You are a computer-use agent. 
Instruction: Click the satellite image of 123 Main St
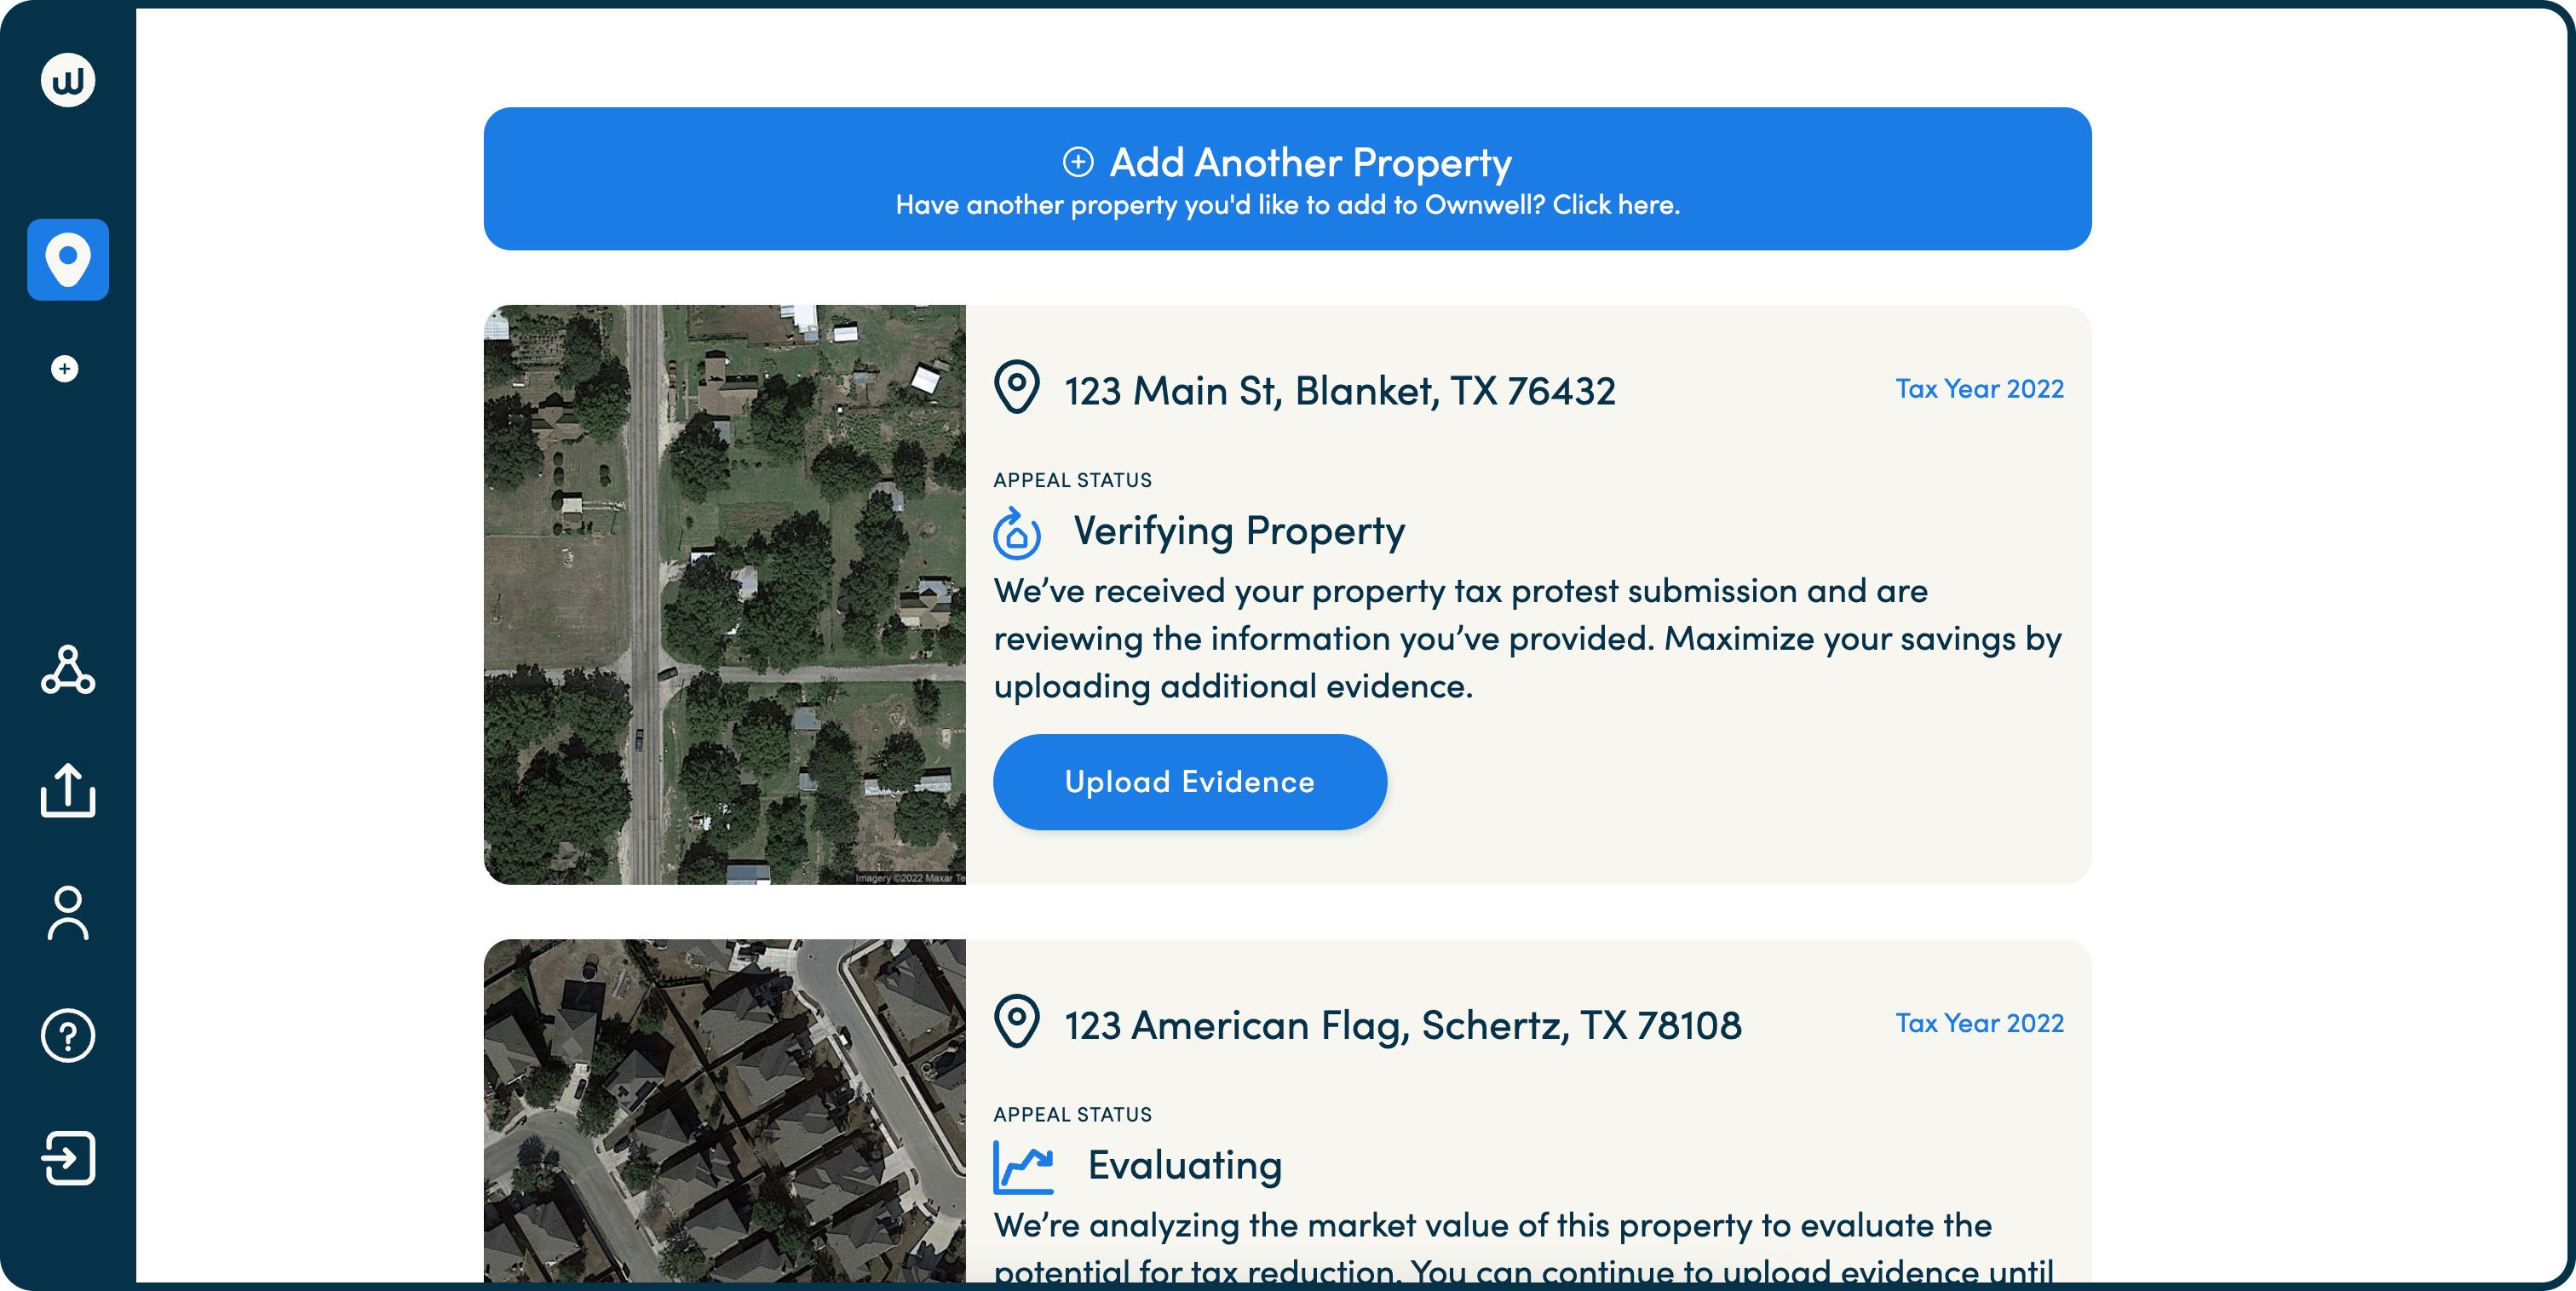[x=725, y=594]
